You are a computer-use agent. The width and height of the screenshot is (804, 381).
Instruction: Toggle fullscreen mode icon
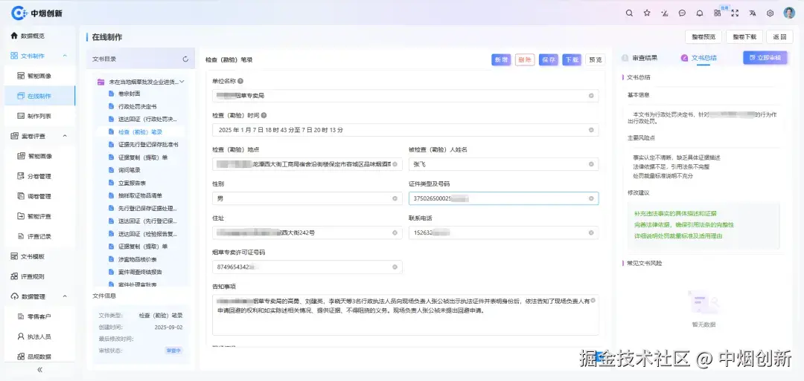pos(735,13)
